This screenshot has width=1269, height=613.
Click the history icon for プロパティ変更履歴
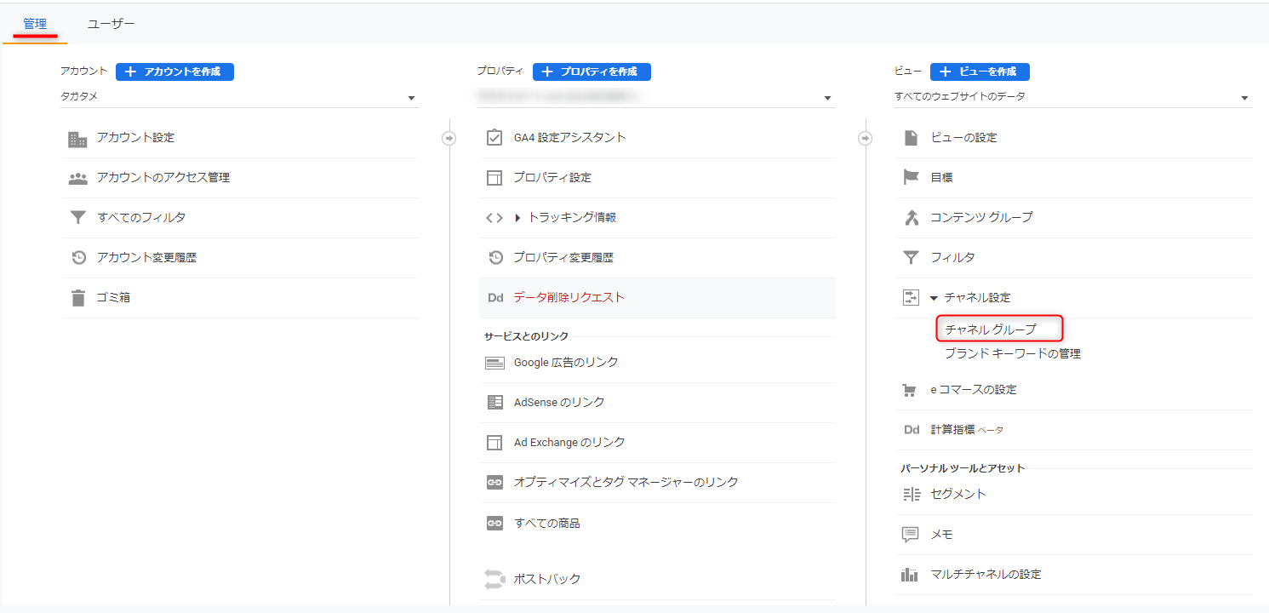tap(494, 257)
